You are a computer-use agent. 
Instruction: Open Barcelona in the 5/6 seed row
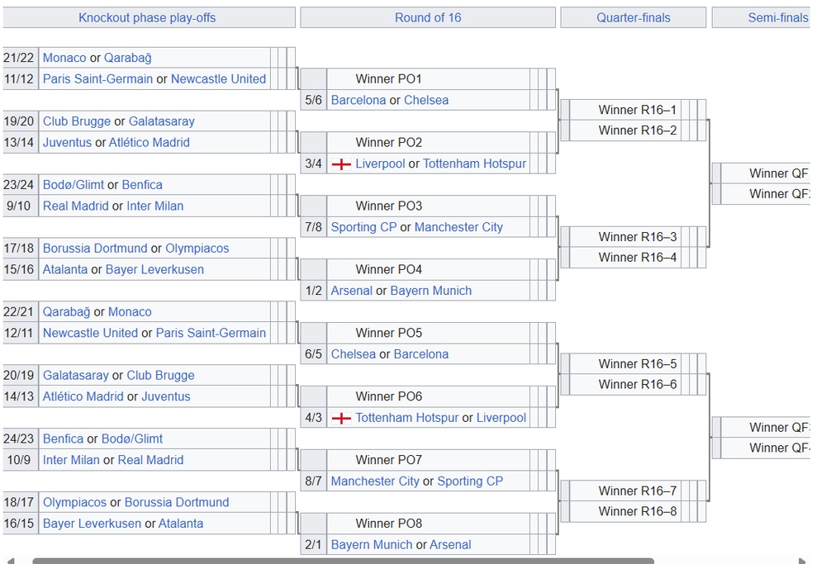coord(358,101)
